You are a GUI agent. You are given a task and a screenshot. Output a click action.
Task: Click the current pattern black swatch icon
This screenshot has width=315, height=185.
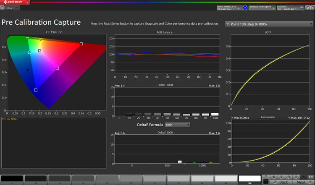pyautogui.click(x=265, y=181)
